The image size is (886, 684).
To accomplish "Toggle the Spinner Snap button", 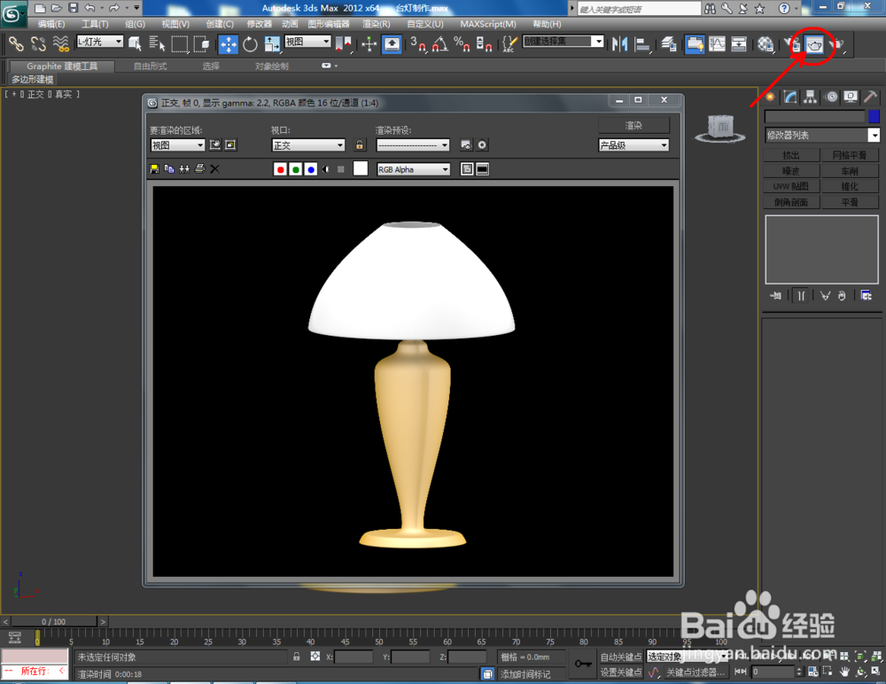I will tap(485, 43).
